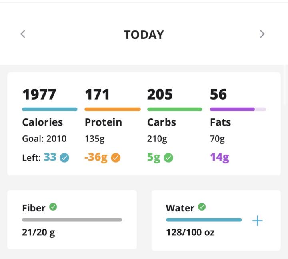Open the Protein label details
Viewport: 288px width, 259px height.
(103, 122)
